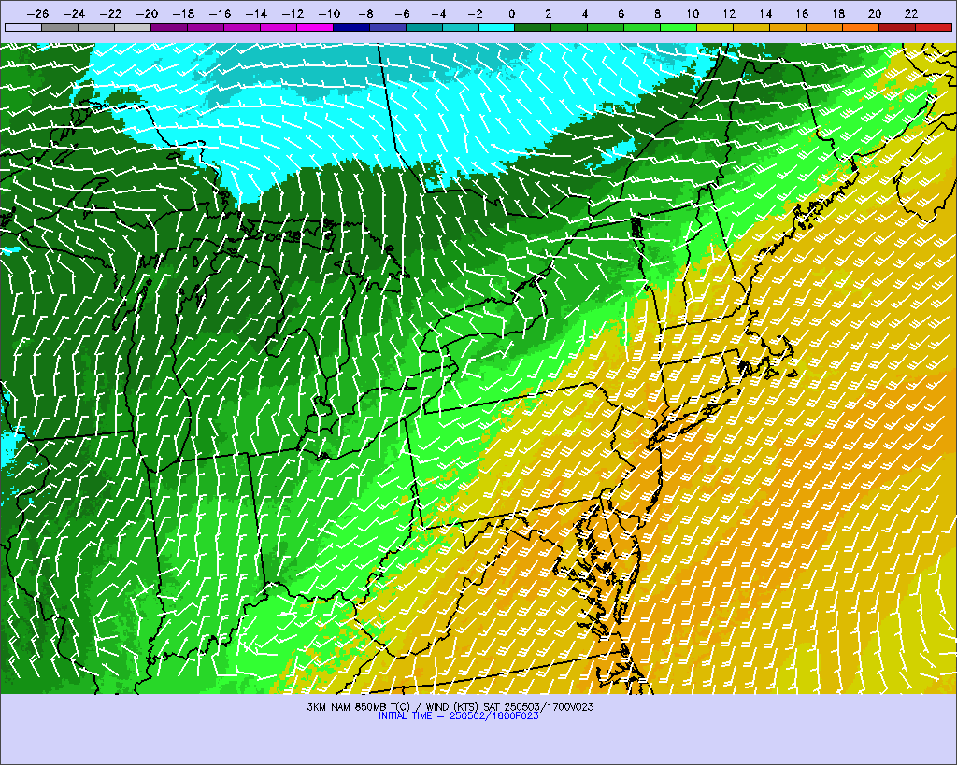Click the lavender swatch left of -26

click(x=23, y=27)
